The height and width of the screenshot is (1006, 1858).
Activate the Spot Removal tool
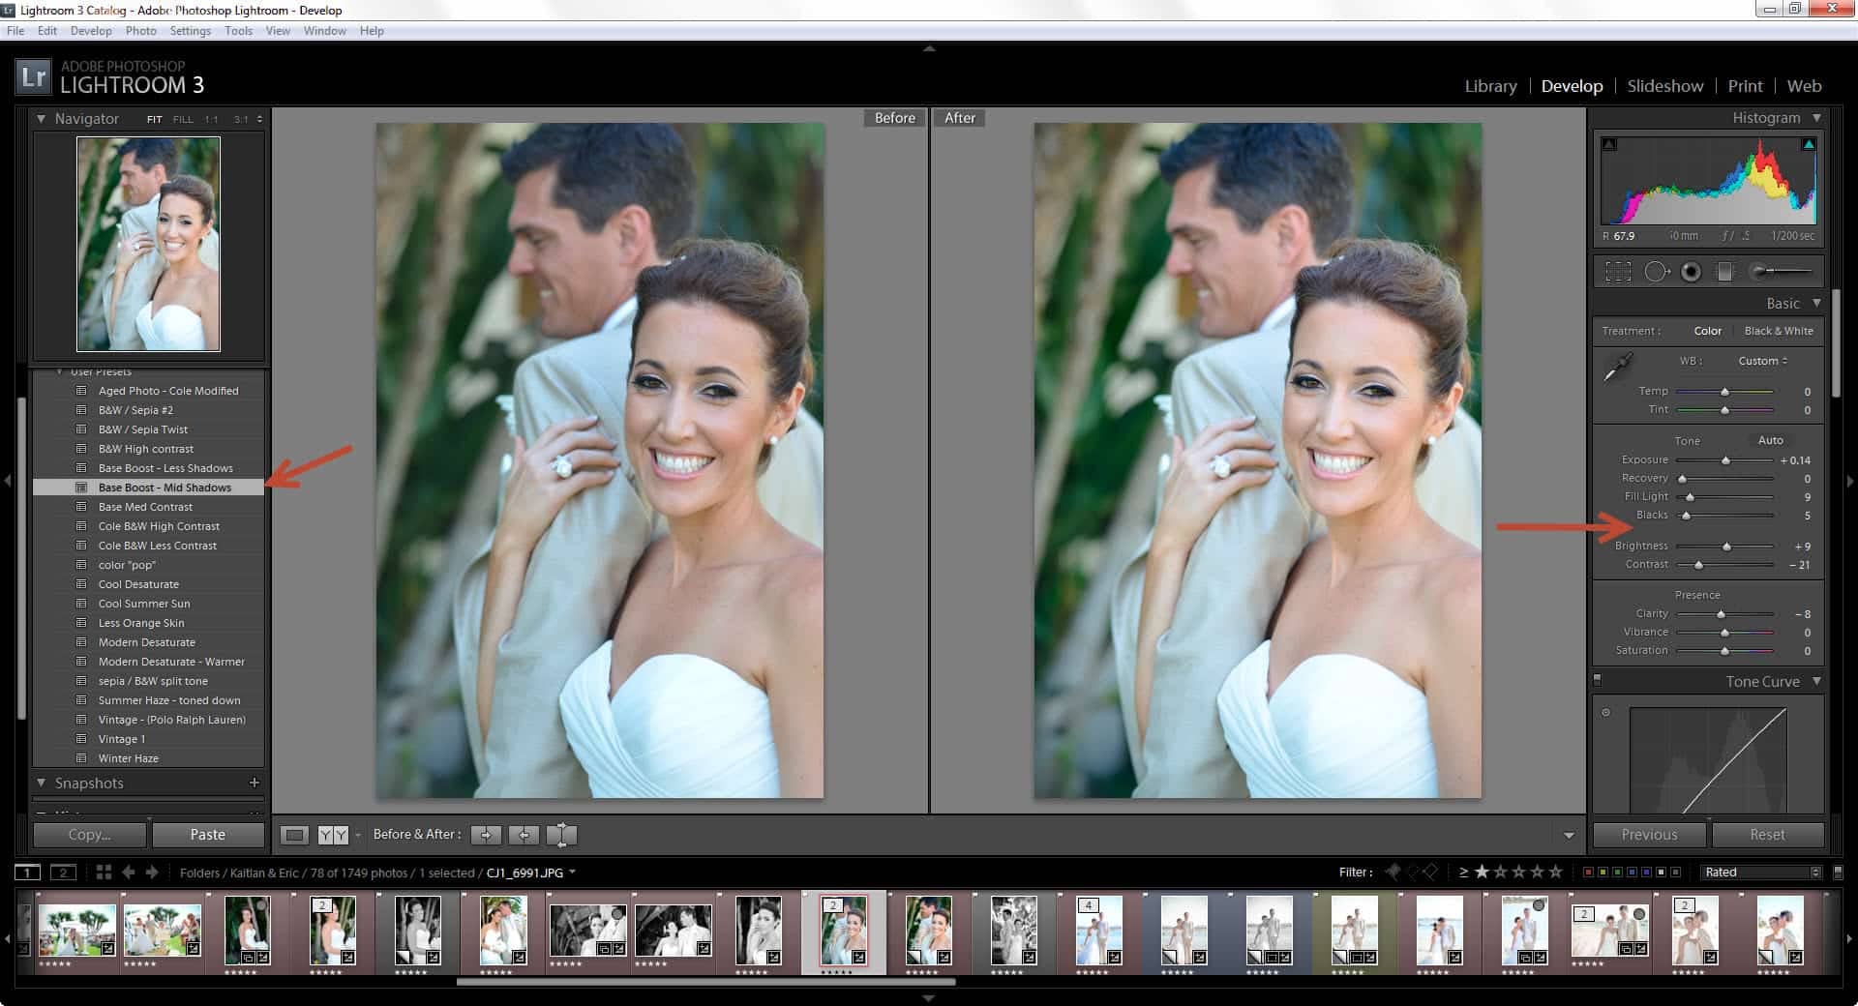[1656, 272]
